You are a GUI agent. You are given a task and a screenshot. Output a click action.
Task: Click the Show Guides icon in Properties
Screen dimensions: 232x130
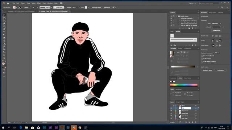[x=213, y=41]
